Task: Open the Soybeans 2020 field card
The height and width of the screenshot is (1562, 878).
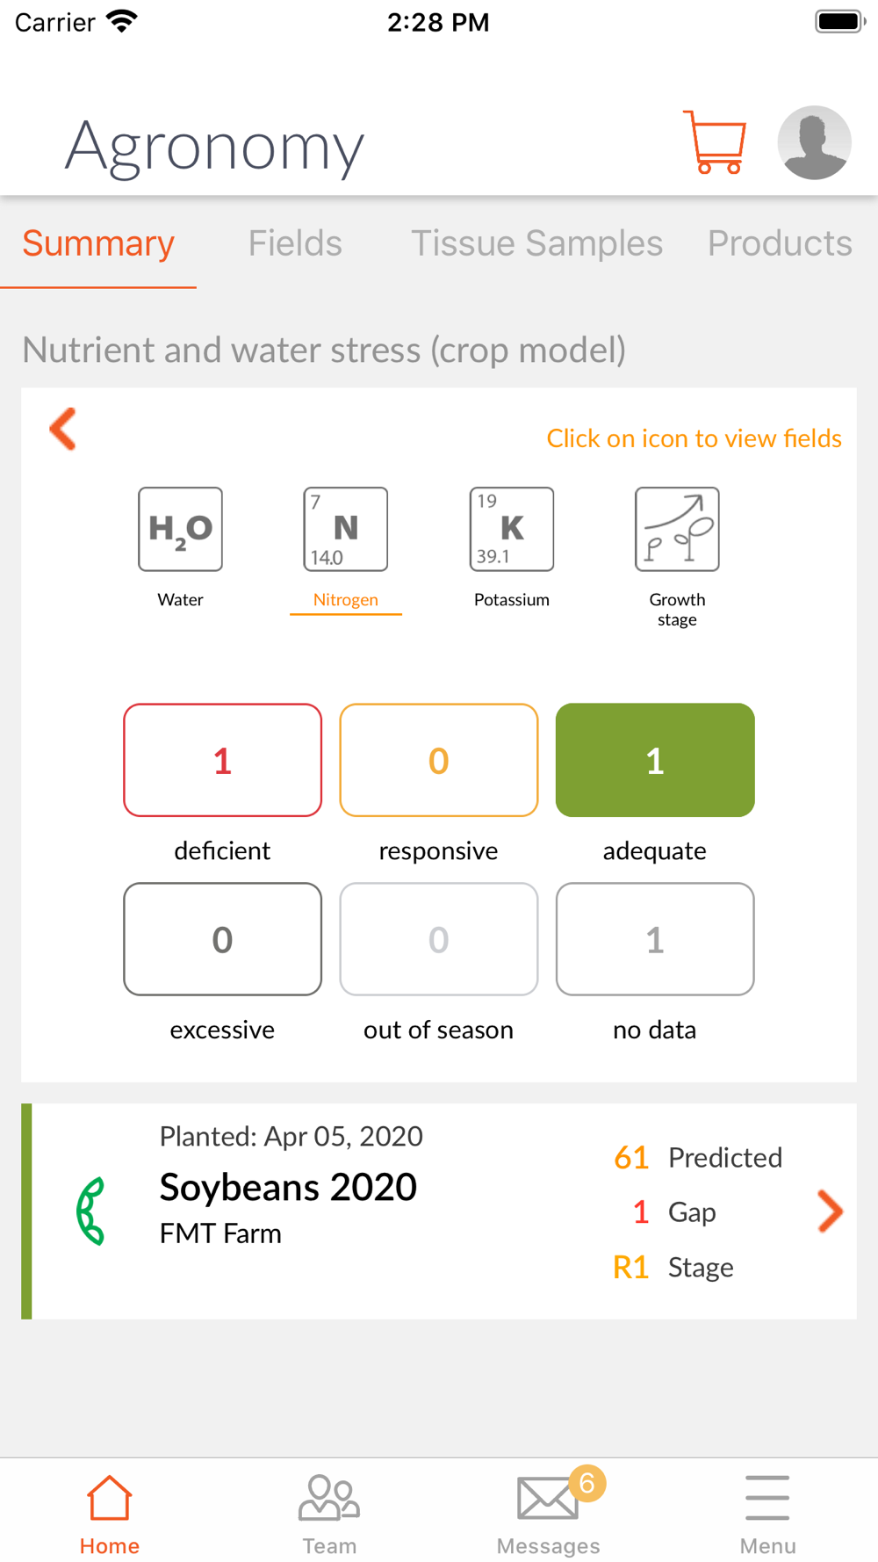Action: 439,1211
